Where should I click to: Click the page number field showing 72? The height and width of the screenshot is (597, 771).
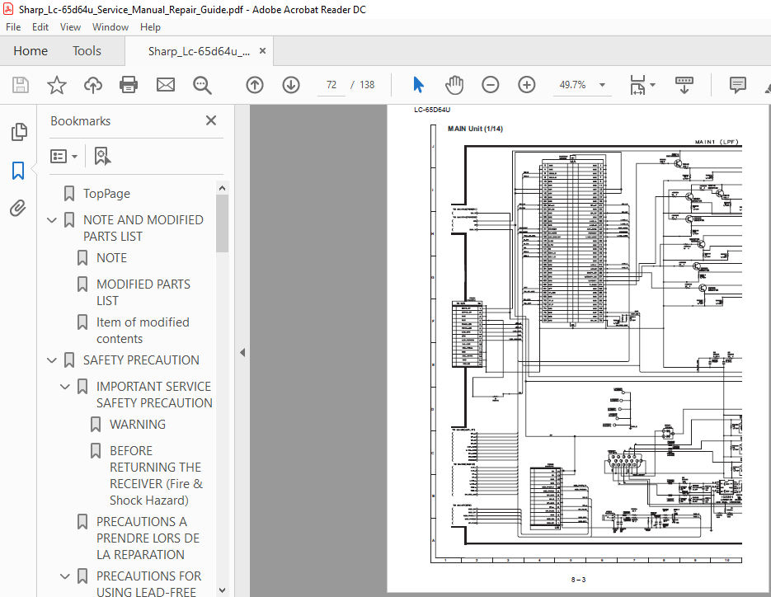coord(331,85)
